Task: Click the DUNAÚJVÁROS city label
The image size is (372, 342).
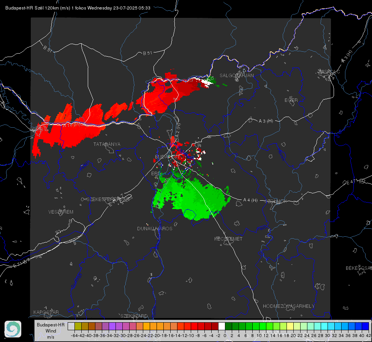Action: coord(155,228)
